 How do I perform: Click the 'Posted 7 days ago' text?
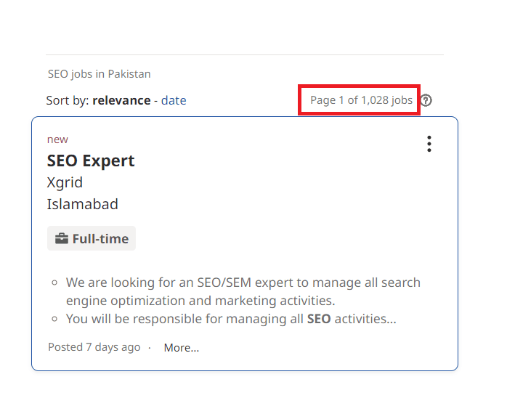pos(94,347)
